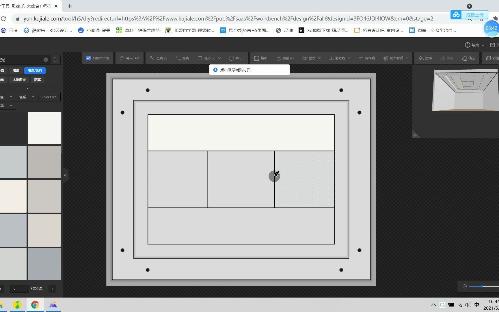Open the QQ Music taskbar app
499x312 pixels.
point(17,305)
